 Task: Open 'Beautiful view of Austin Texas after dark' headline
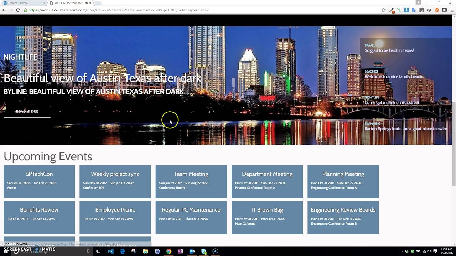pyautogui.click(x=103, y=78)
